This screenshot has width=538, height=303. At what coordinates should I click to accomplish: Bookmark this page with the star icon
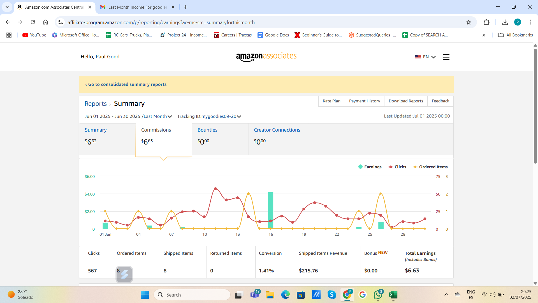point(469,22)
